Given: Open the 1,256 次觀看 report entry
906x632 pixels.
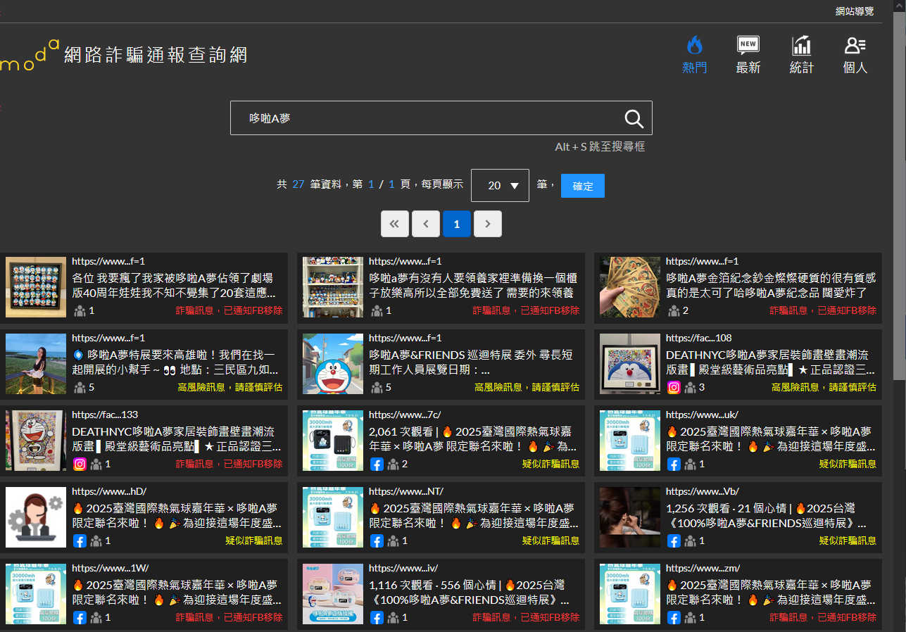Looking at the screenshot, I should coord(767,515).
